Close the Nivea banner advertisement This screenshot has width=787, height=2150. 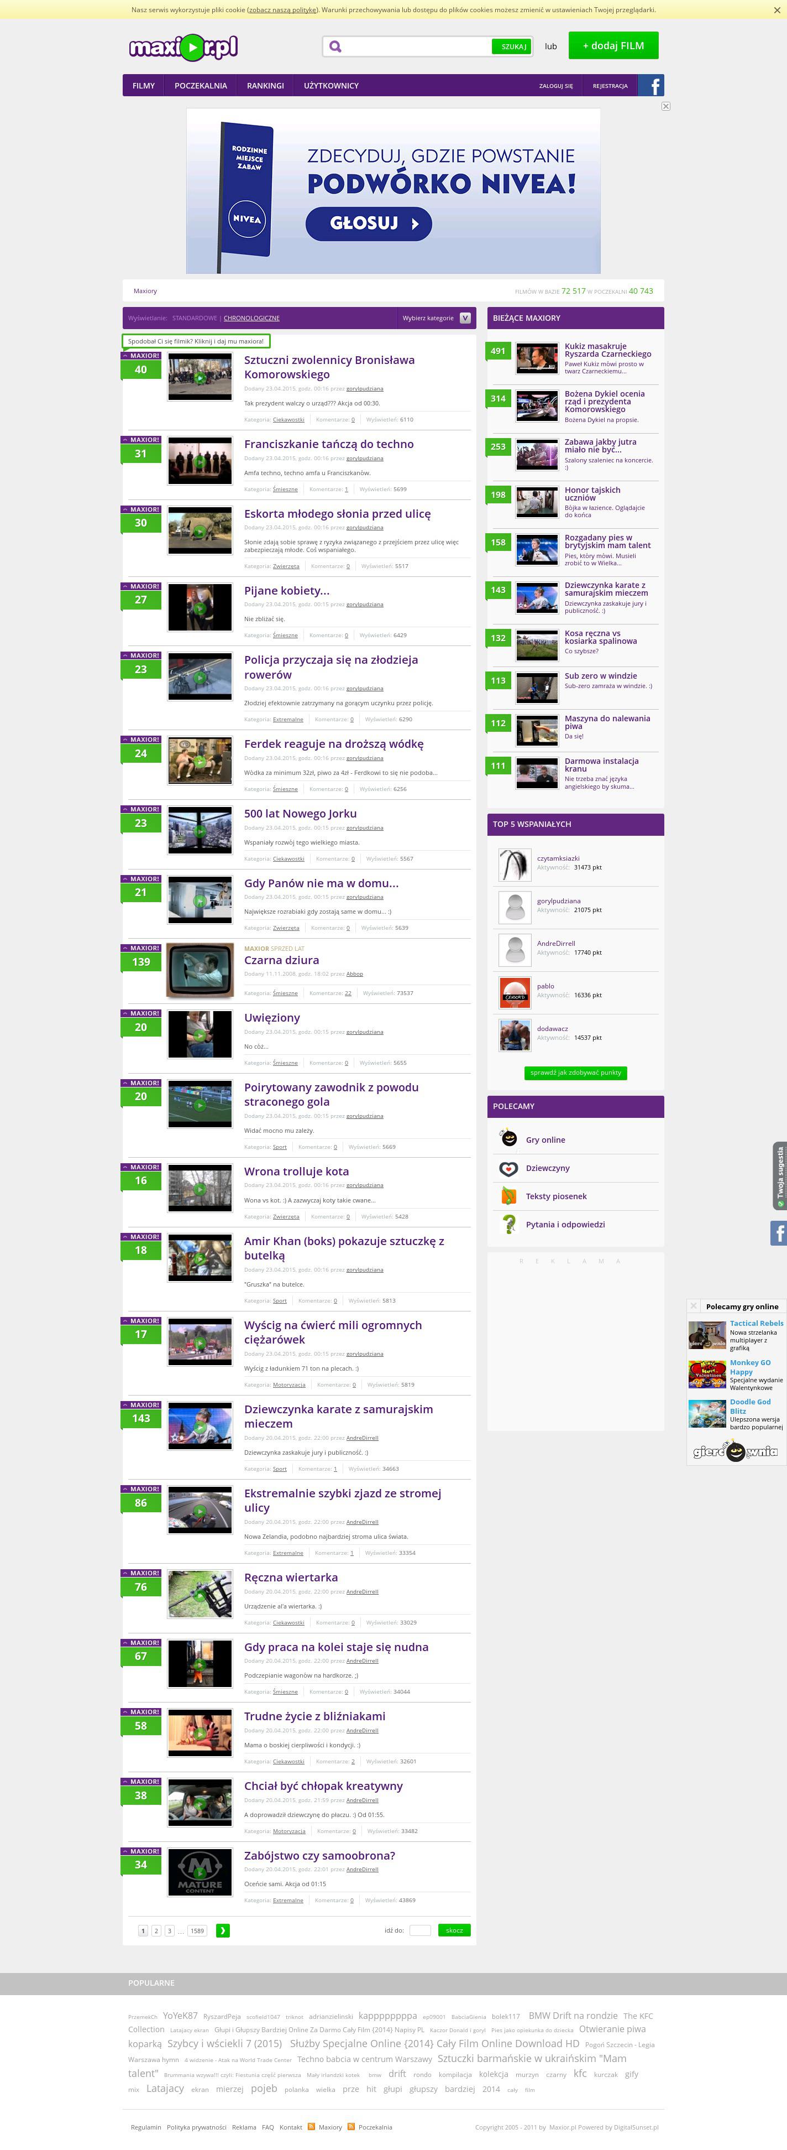click(665, 106)
